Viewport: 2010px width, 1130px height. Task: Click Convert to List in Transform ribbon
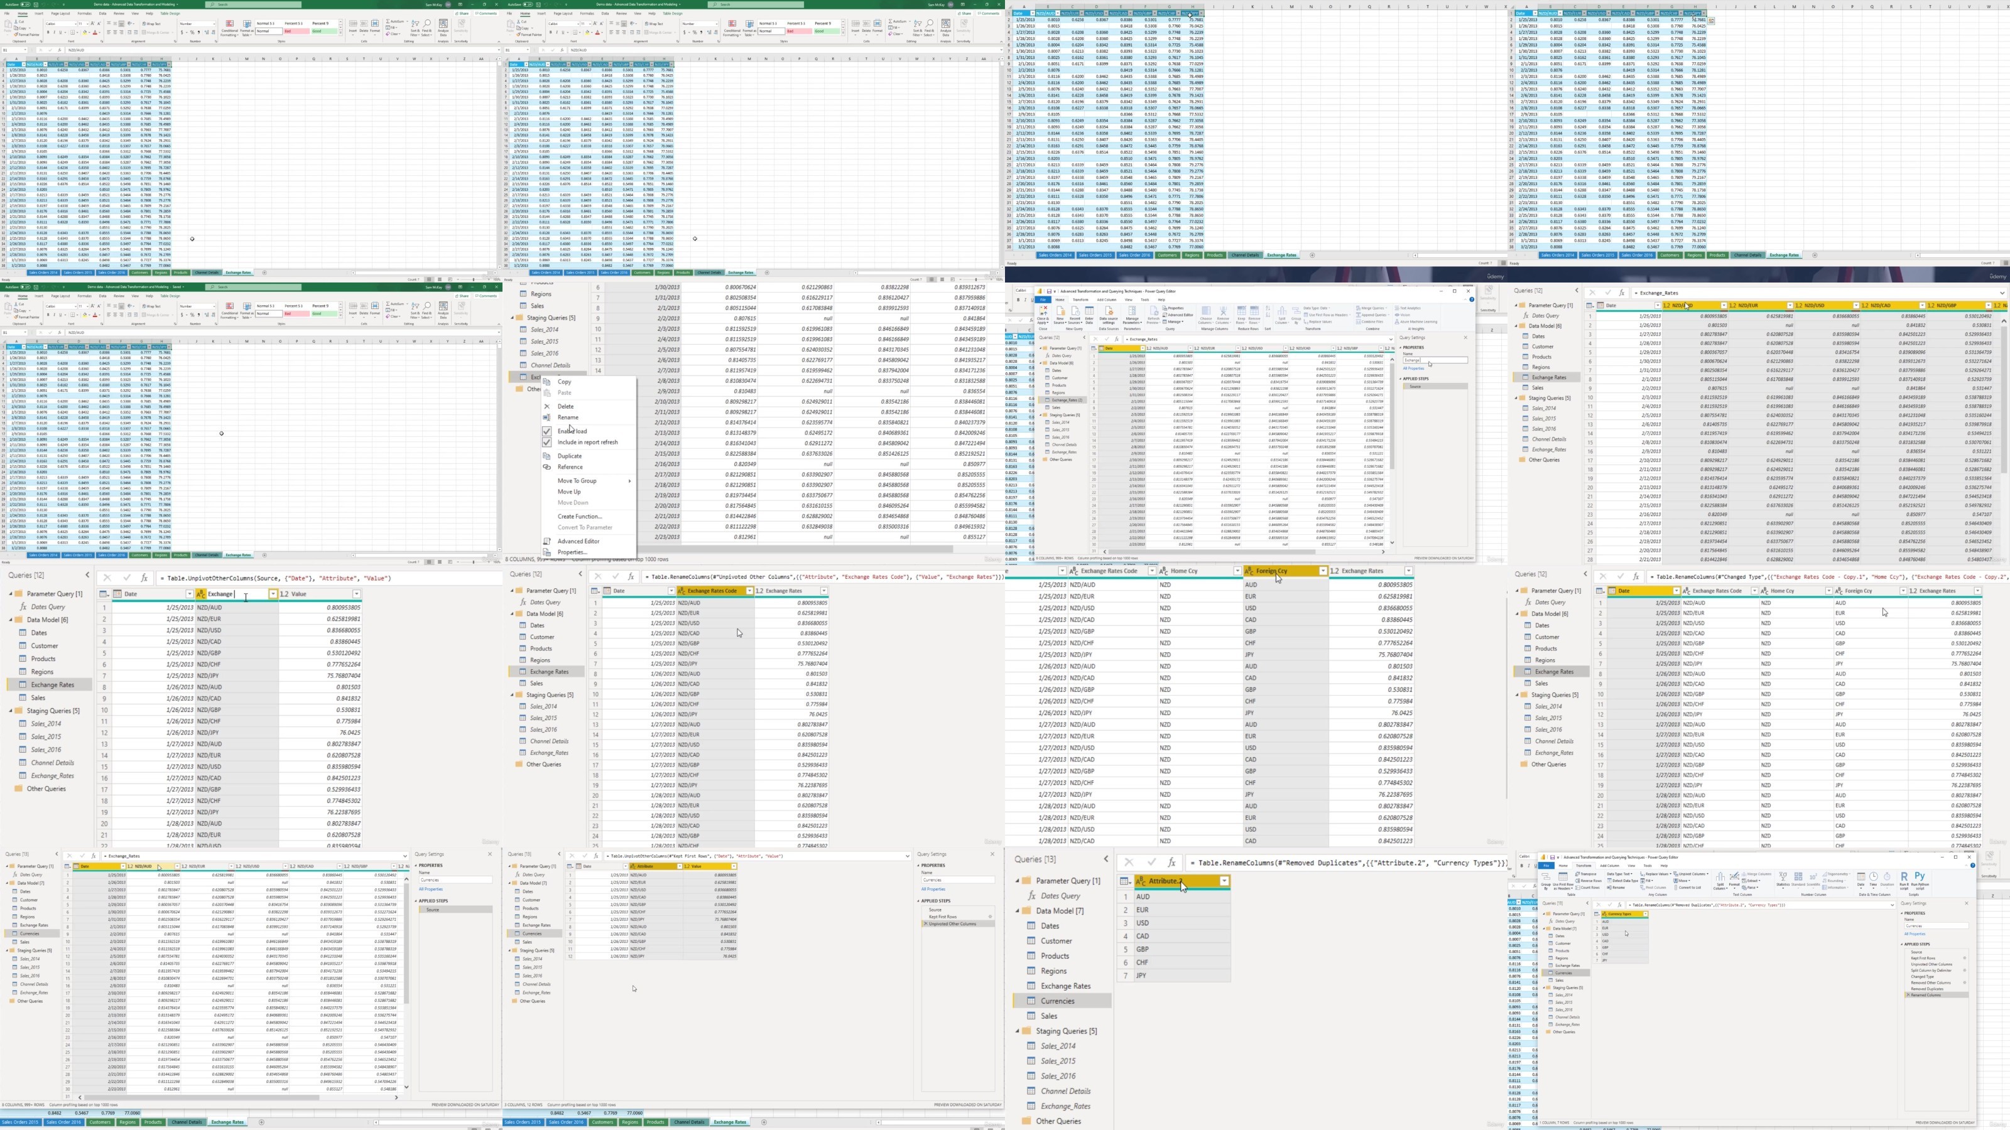click(1688, 888)
